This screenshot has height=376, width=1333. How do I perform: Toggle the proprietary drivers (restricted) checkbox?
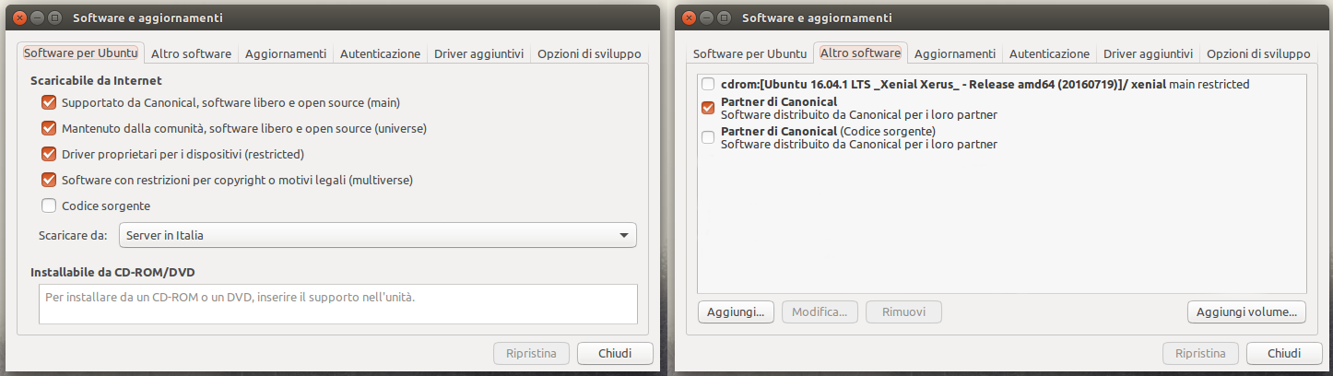(x=49, y=154)
